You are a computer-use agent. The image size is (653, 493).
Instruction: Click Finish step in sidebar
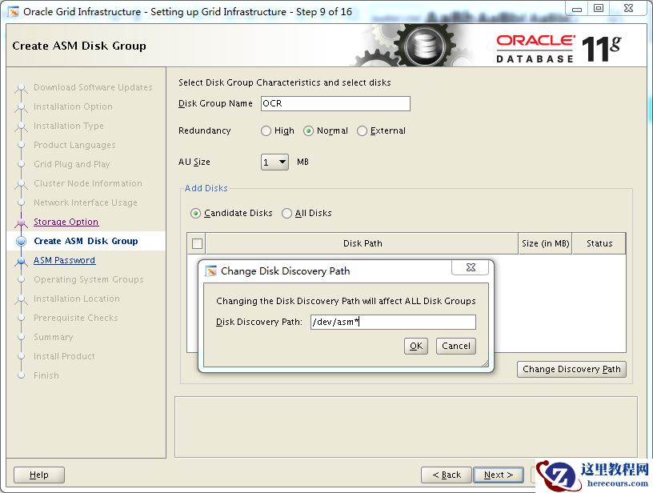click(46, 375)
